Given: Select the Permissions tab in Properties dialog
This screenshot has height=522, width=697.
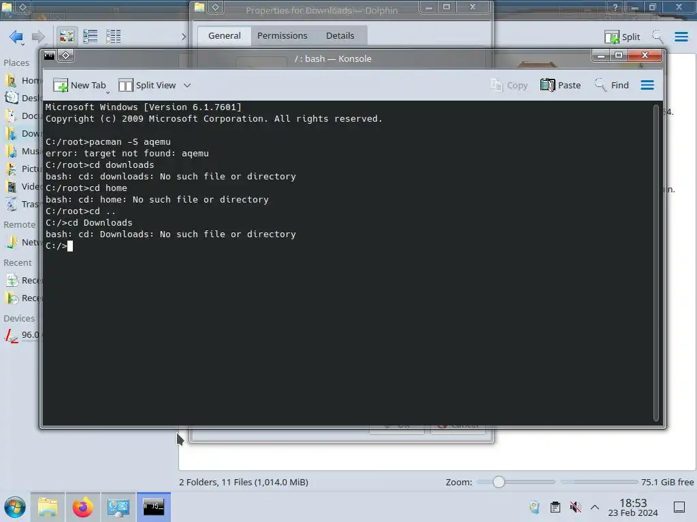Looking at the screenshot, I should 282,35.
